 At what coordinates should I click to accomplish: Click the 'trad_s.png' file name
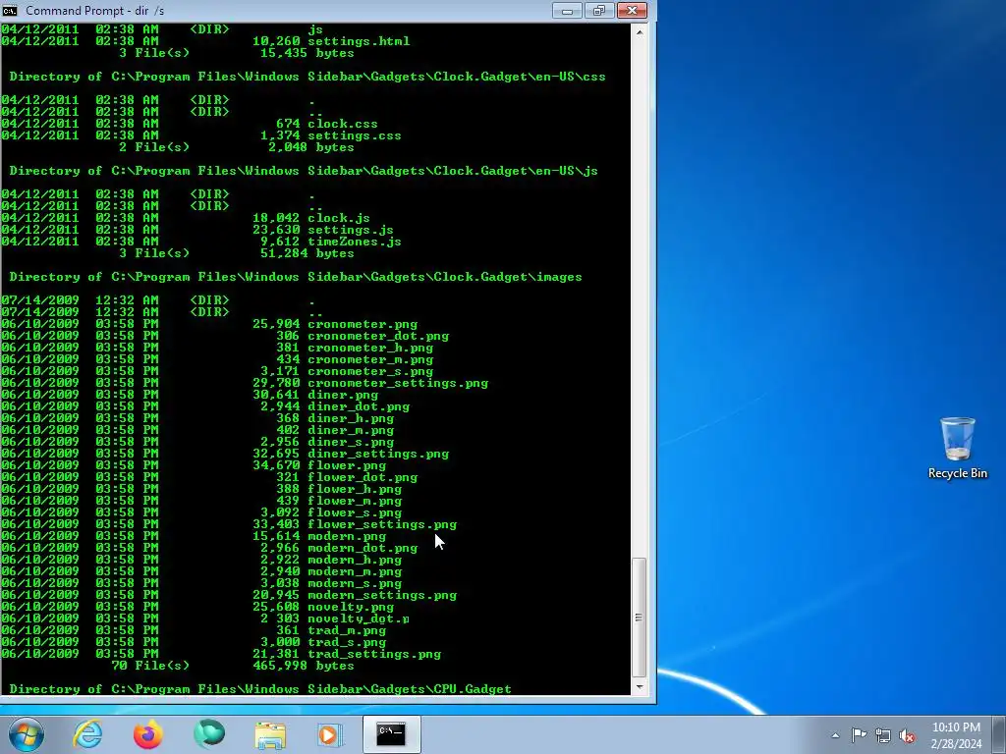(x=347, y=642)
